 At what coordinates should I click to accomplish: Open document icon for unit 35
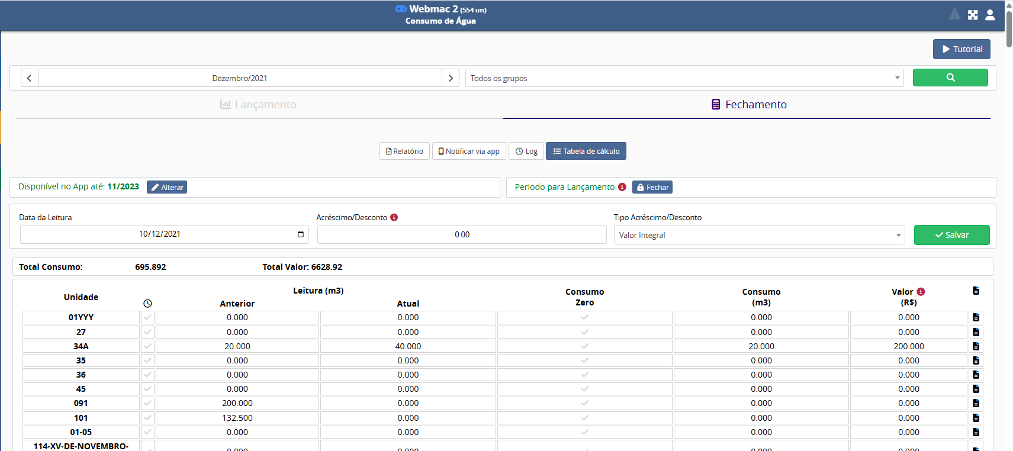click(976, 360)
